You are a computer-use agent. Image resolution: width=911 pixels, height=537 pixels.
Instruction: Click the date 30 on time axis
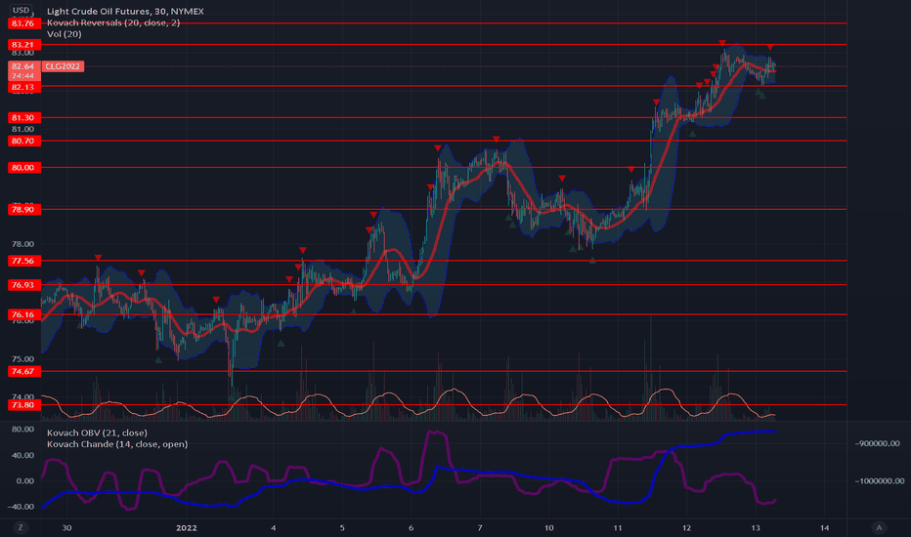[x=66, y=527]
